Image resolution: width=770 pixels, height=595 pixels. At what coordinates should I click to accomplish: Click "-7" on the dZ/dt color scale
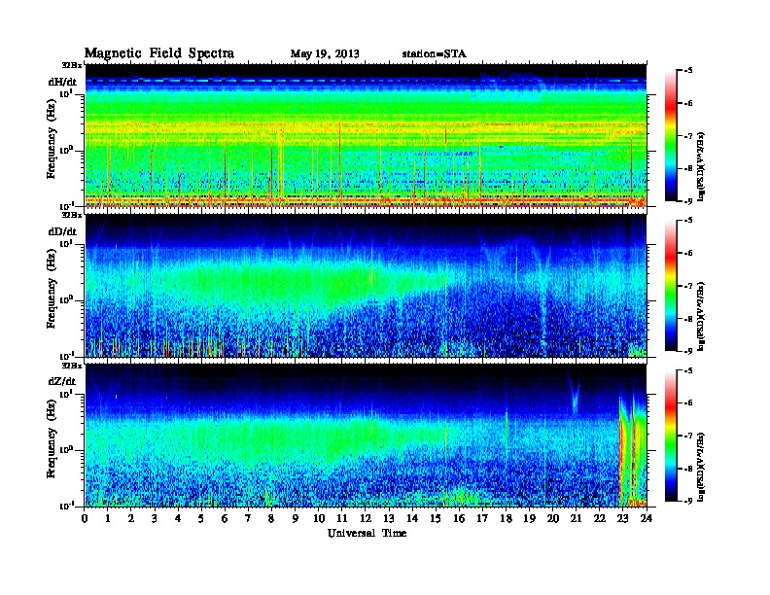pyautogui.click(x=688, y=436)
